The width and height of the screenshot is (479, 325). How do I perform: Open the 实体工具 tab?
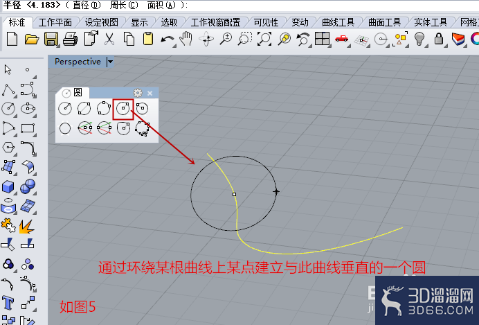tap(431, 22)
